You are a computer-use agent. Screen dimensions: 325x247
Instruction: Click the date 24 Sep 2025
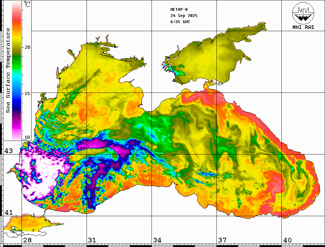pyautogui.click(x=184, y=16)
